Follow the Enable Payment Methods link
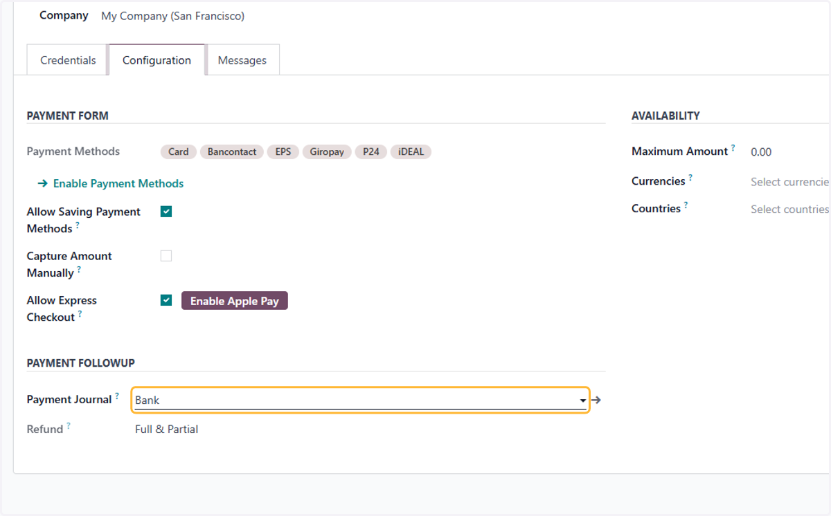This screenshot has width=831, height=516. pos(110,183)
